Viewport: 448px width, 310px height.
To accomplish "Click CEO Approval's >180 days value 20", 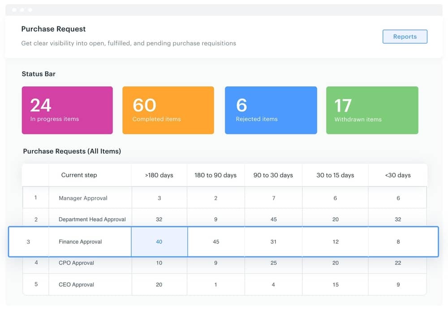I will [x=159, y=285].
